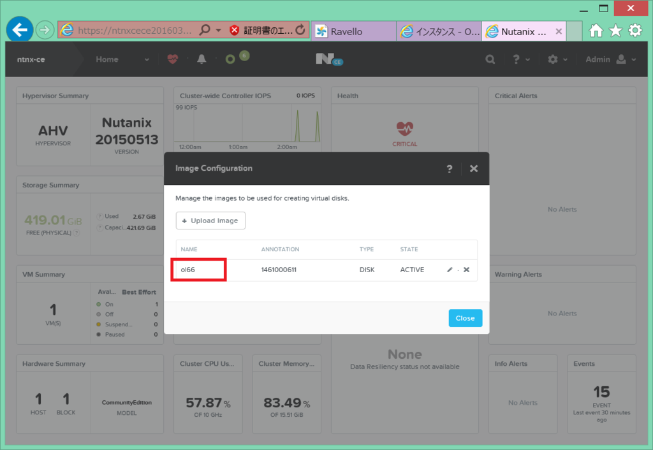Click the browser URL address field

(134, 31)
